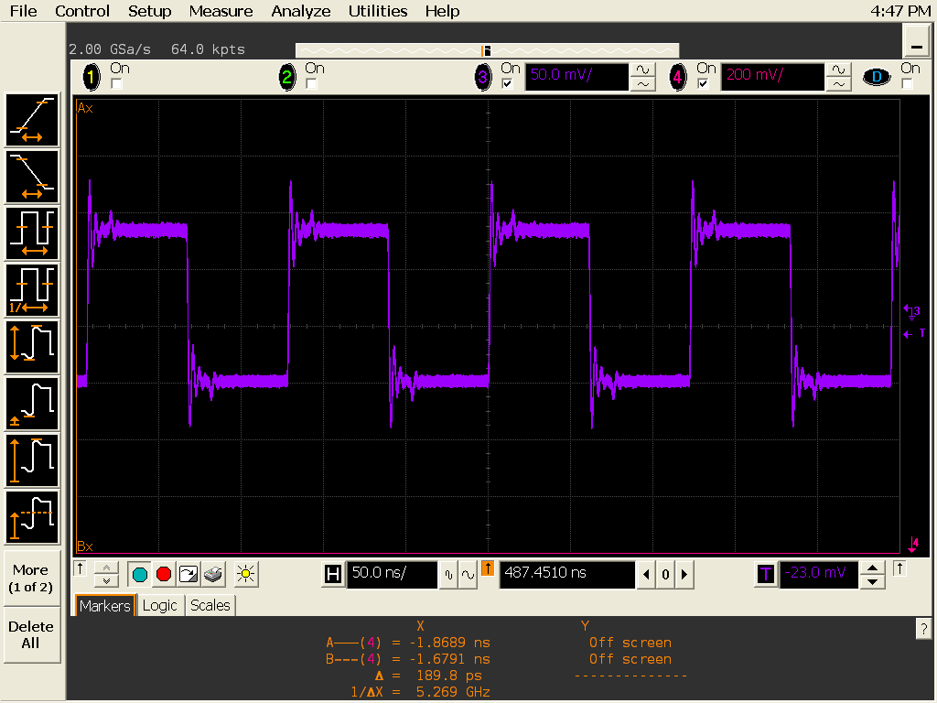
Task: Click the sun-shaped intensity icon
Action: tap(244, 574)
